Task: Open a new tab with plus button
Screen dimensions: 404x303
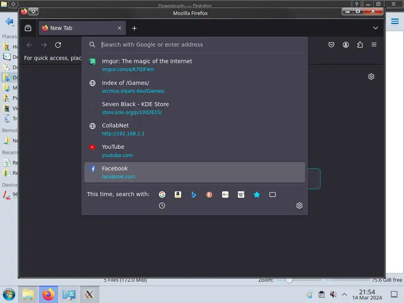Action: point(134,28)
